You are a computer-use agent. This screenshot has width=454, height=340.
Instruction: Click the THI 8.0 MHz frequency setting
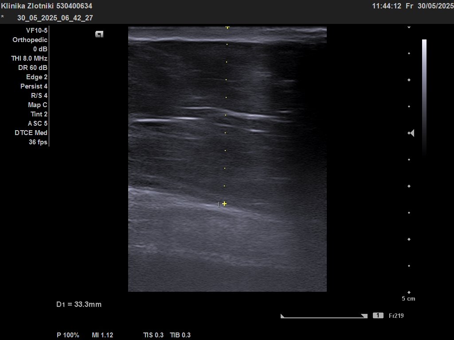tap(29, 58)
